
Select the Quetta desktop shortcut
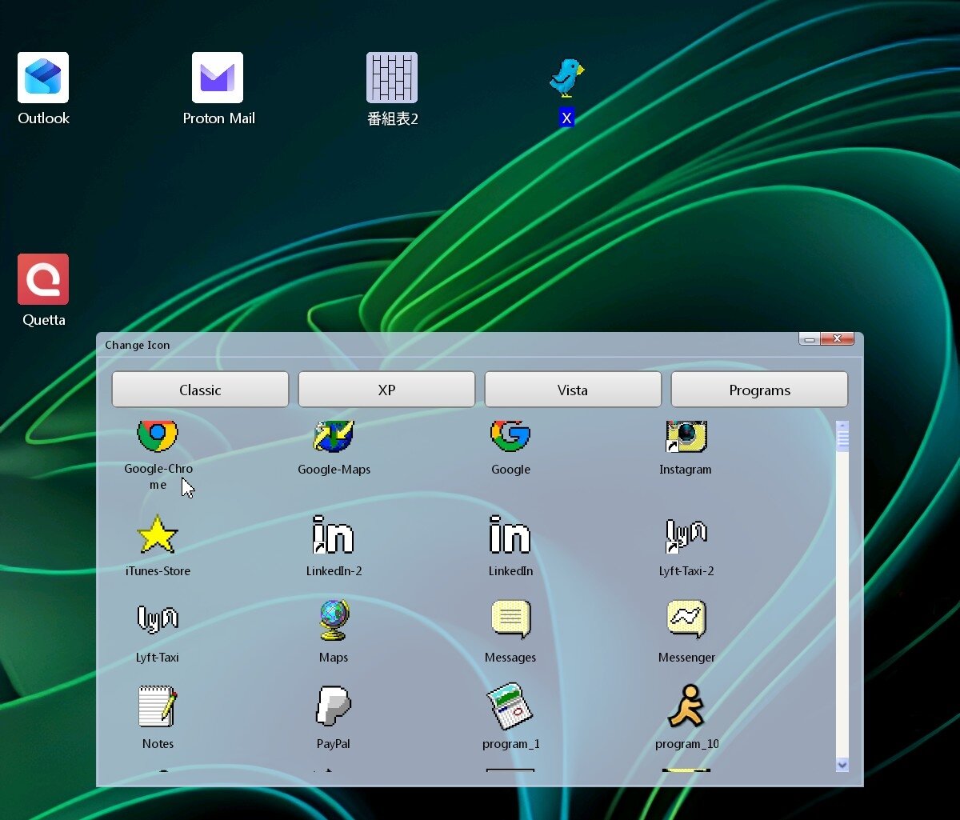pos(43,279)
